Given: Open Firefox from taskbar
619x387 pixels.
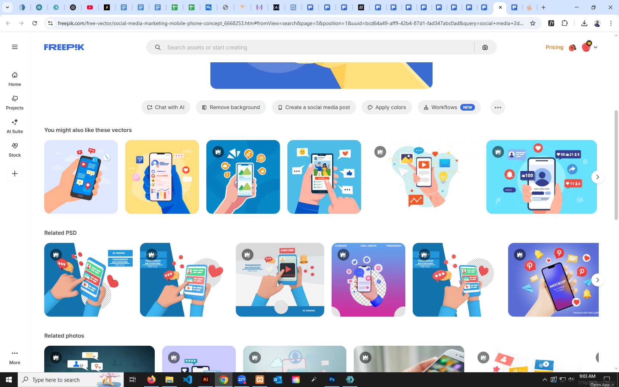Looking at the screenshot, I should (x=151, y=380).
